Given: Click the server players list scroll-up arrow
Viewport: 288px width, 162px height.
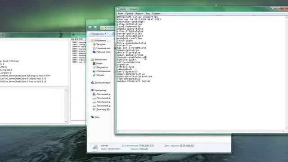Looking at the screenshot, I should 66,90.
